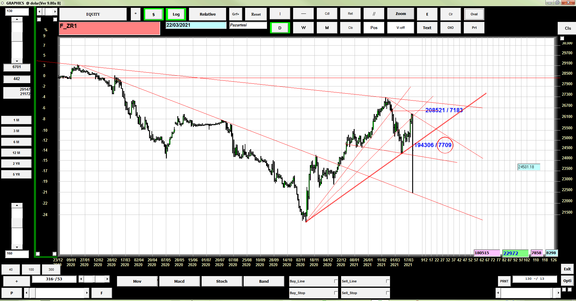Viewport: 576px width, 301px height.
Task: Select the 6 M time range
Action: 16,142
